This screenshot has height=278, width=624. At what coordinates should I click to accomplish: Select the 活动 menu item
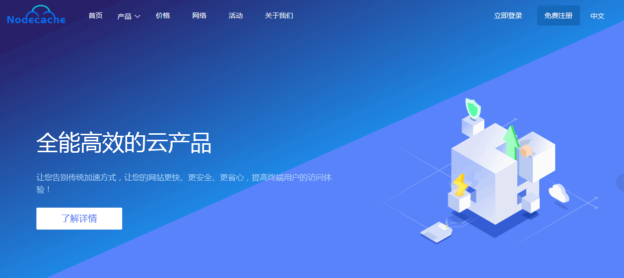click(235, 15)
